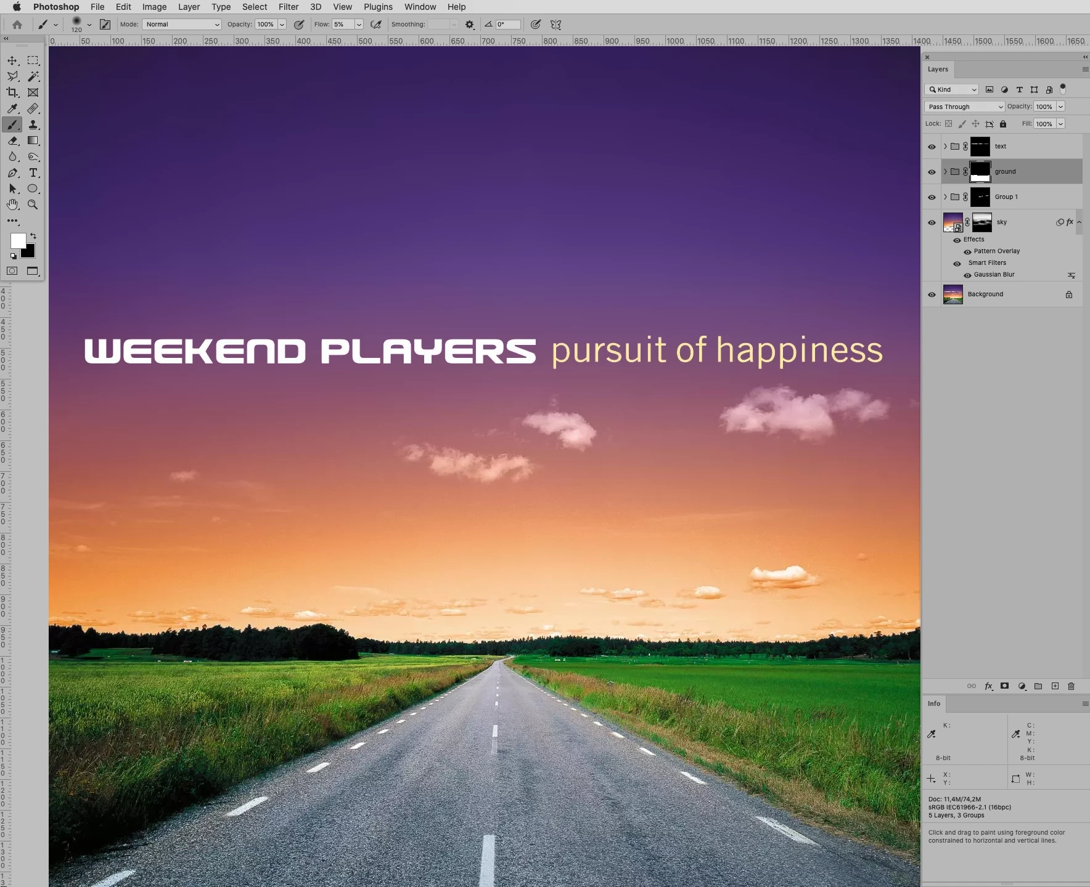Open the Plugins menu
Image resolution: width=1090 pixels, height=887 pixels.
(x=378, y=7)
